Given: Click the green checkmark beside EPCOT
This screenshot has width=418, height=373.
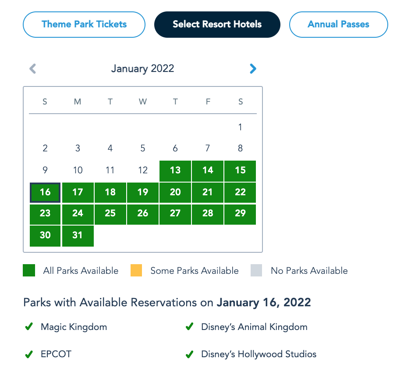Looking at the screenshot, I should coord(29,354).
